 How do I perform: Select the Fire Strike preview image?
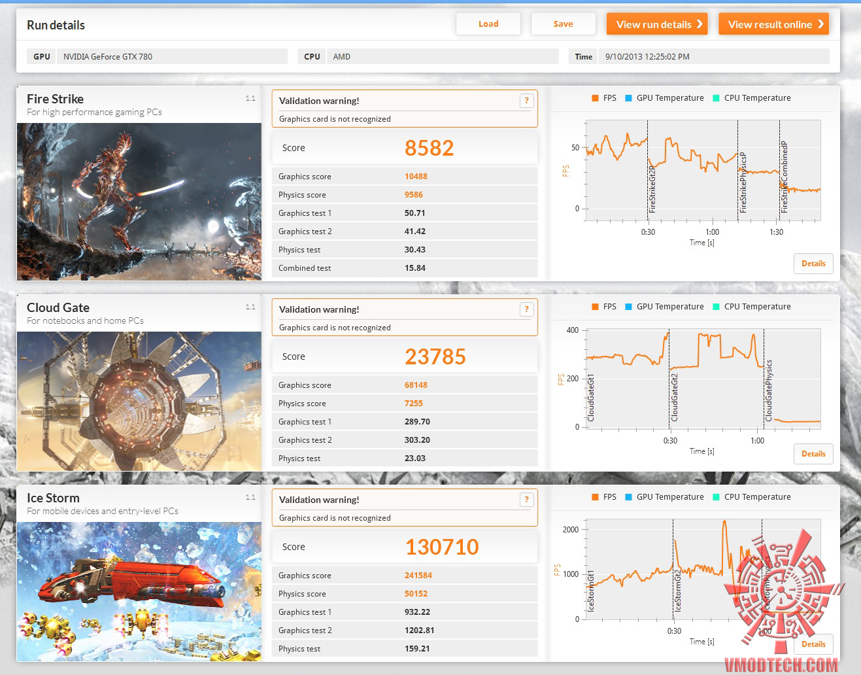tap(139, 202)
